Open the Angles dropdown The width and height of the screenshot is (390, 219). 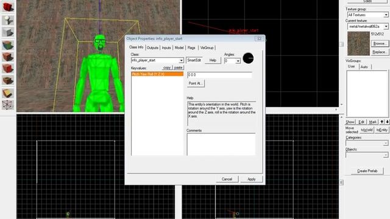[238, 61]
